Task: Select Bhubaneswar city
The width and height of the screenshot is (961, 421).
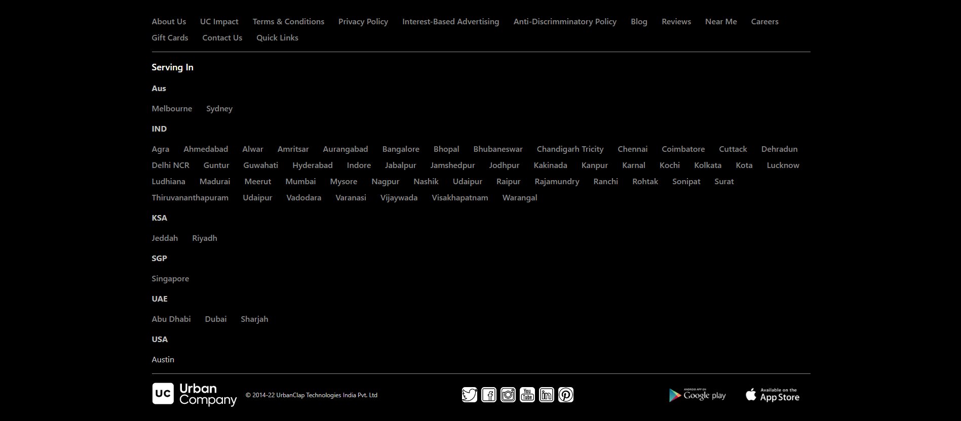Action: click(498, 149)
